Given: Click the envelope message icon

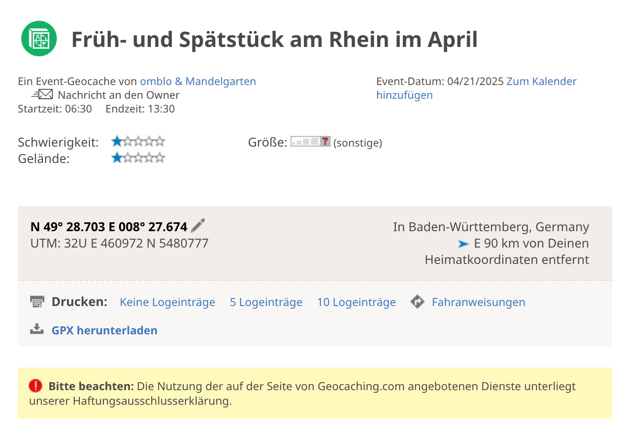Looking at the screenshot, I should (42, 94).
